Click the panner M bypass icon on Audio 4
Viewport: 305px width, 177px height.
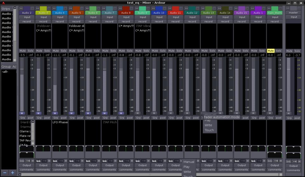pos(65,161)
